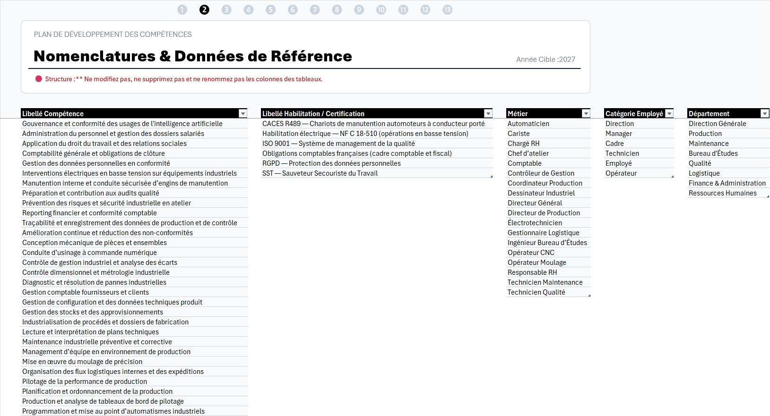Jump to step circle 9

[359, 10]
